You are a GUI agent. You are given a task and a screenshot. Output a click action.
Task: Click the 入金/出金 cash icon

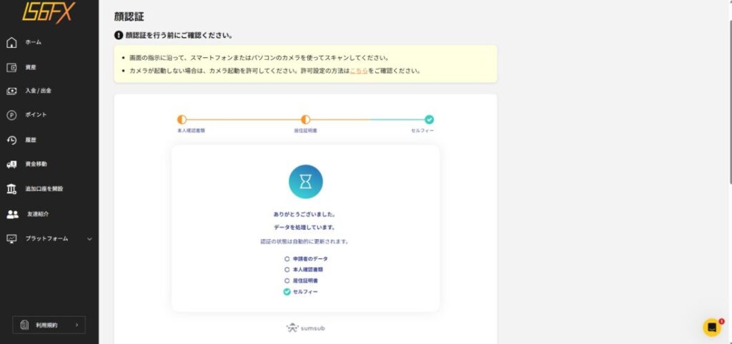(x=11, y=91)
